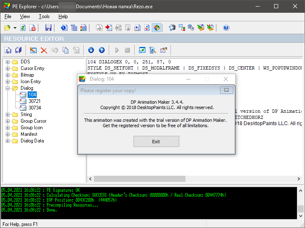Close the 'Please register your copy!' inner dialog
305x228 pixels.
coord(226,90)
